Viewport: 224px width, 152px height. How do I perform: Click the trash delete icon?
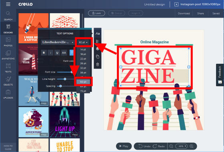pyautogui.click(x=98, y=65)
